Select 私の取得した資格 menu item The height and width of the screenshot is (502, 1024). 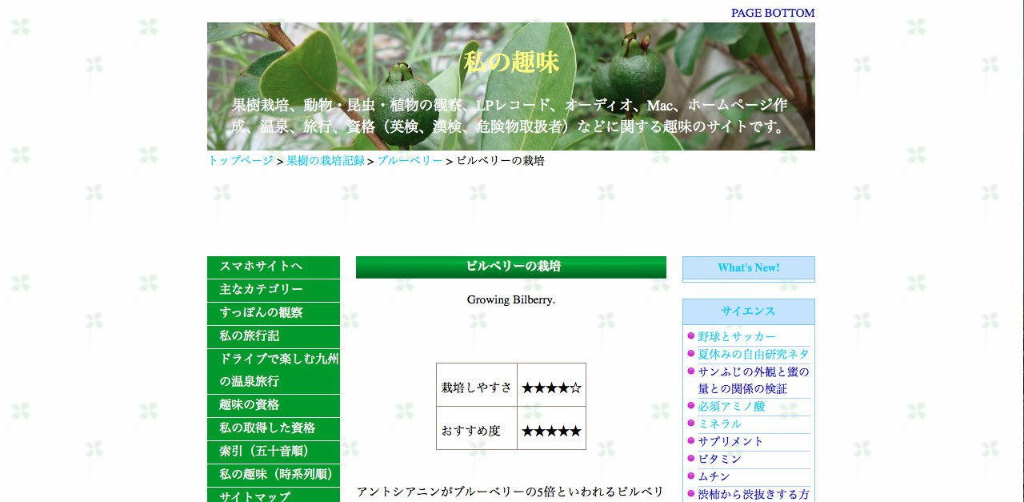pyautogui.click(x=267, y=428)
